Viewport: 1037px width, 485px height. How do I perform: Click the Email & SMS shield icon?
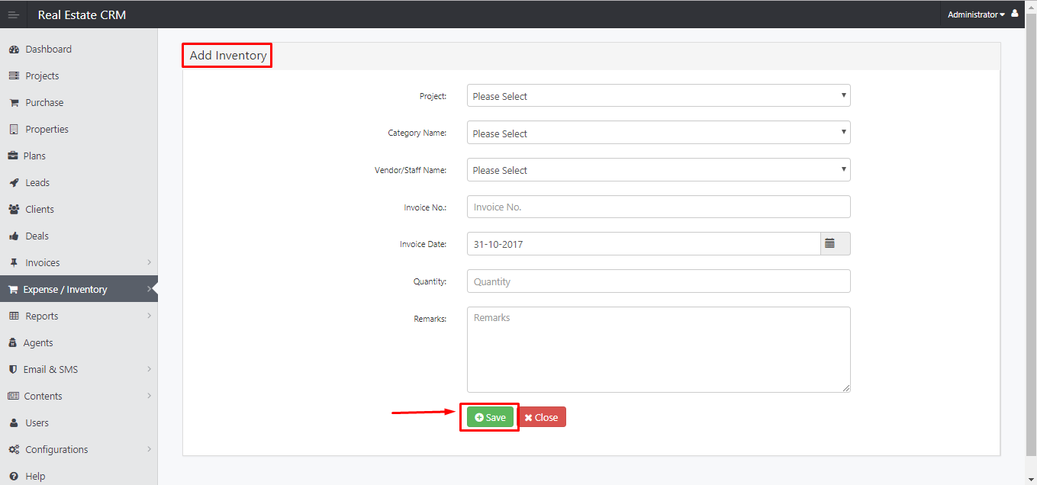pyautogui.click(x=13, y=370)
